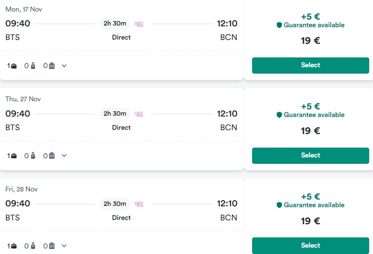Expand baggage details for Thu 27 Nov flight

(64, 156)
